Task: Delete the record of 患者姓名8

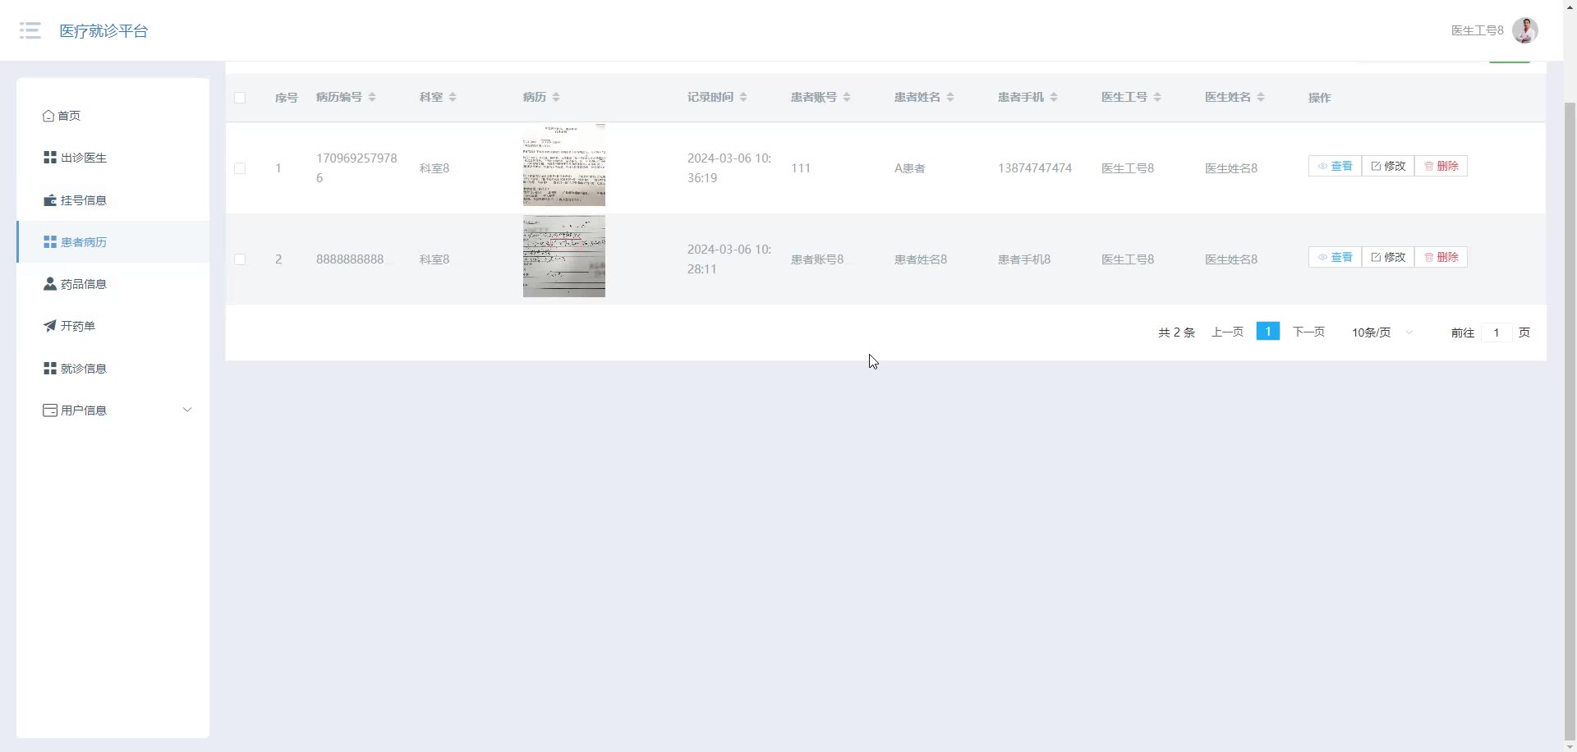Action: click(x=1441, y=257)
